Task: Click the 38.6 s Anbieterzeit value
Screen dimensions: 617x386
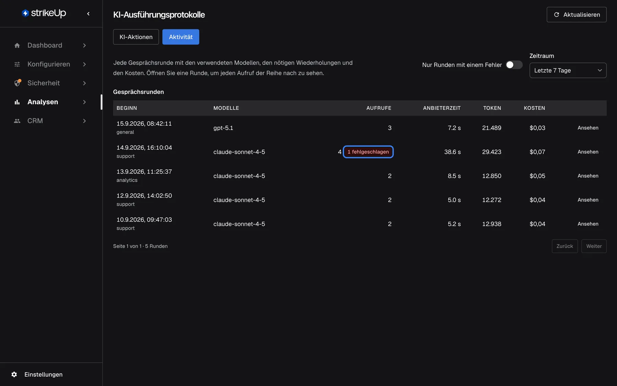Action: point(452,152)
